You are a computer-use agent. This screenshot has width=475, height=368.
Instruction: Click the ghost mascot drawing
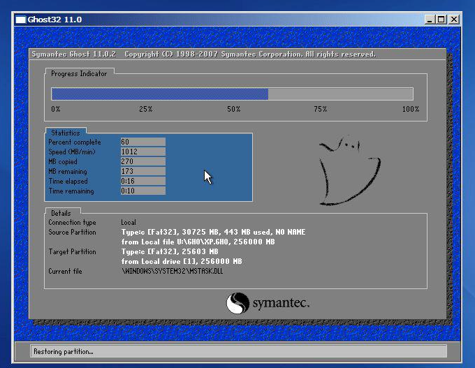(x=349, y=170)
